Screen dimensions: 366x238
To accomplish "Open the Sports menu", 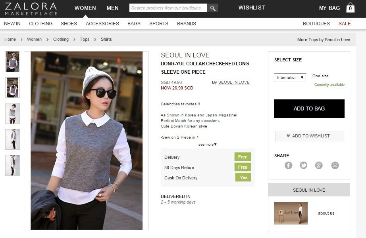I will (x=159, y=24).
